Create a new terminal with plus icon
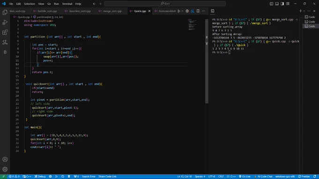 pyautogui.click(x=301, y=11)
